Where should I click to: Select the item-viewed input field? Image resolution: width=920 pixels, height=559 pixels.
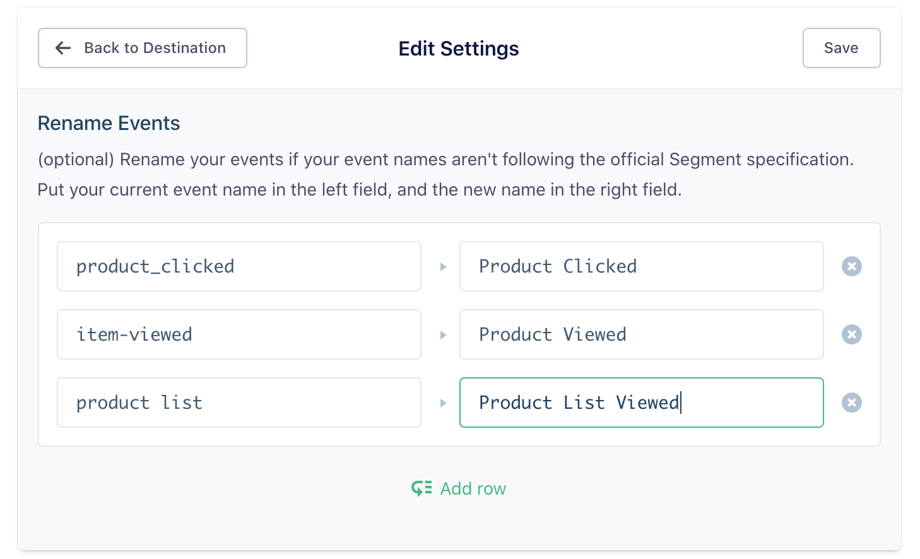pyautogui.click(x=239, y=334)
